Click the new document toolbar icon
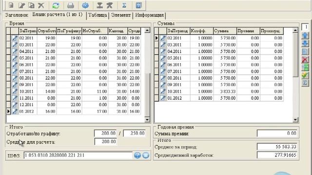Image resolution: width=312 pixels, height=175 pixels. [x=11, y=5]
